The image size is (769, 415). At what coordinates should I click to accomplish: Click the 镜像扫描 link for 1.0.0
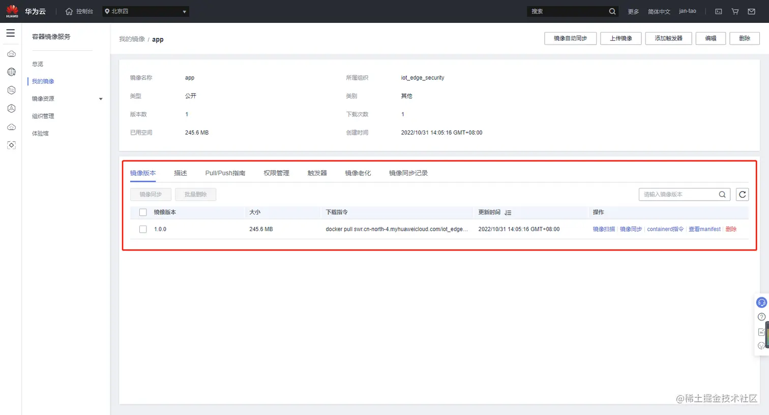[604, 229]
